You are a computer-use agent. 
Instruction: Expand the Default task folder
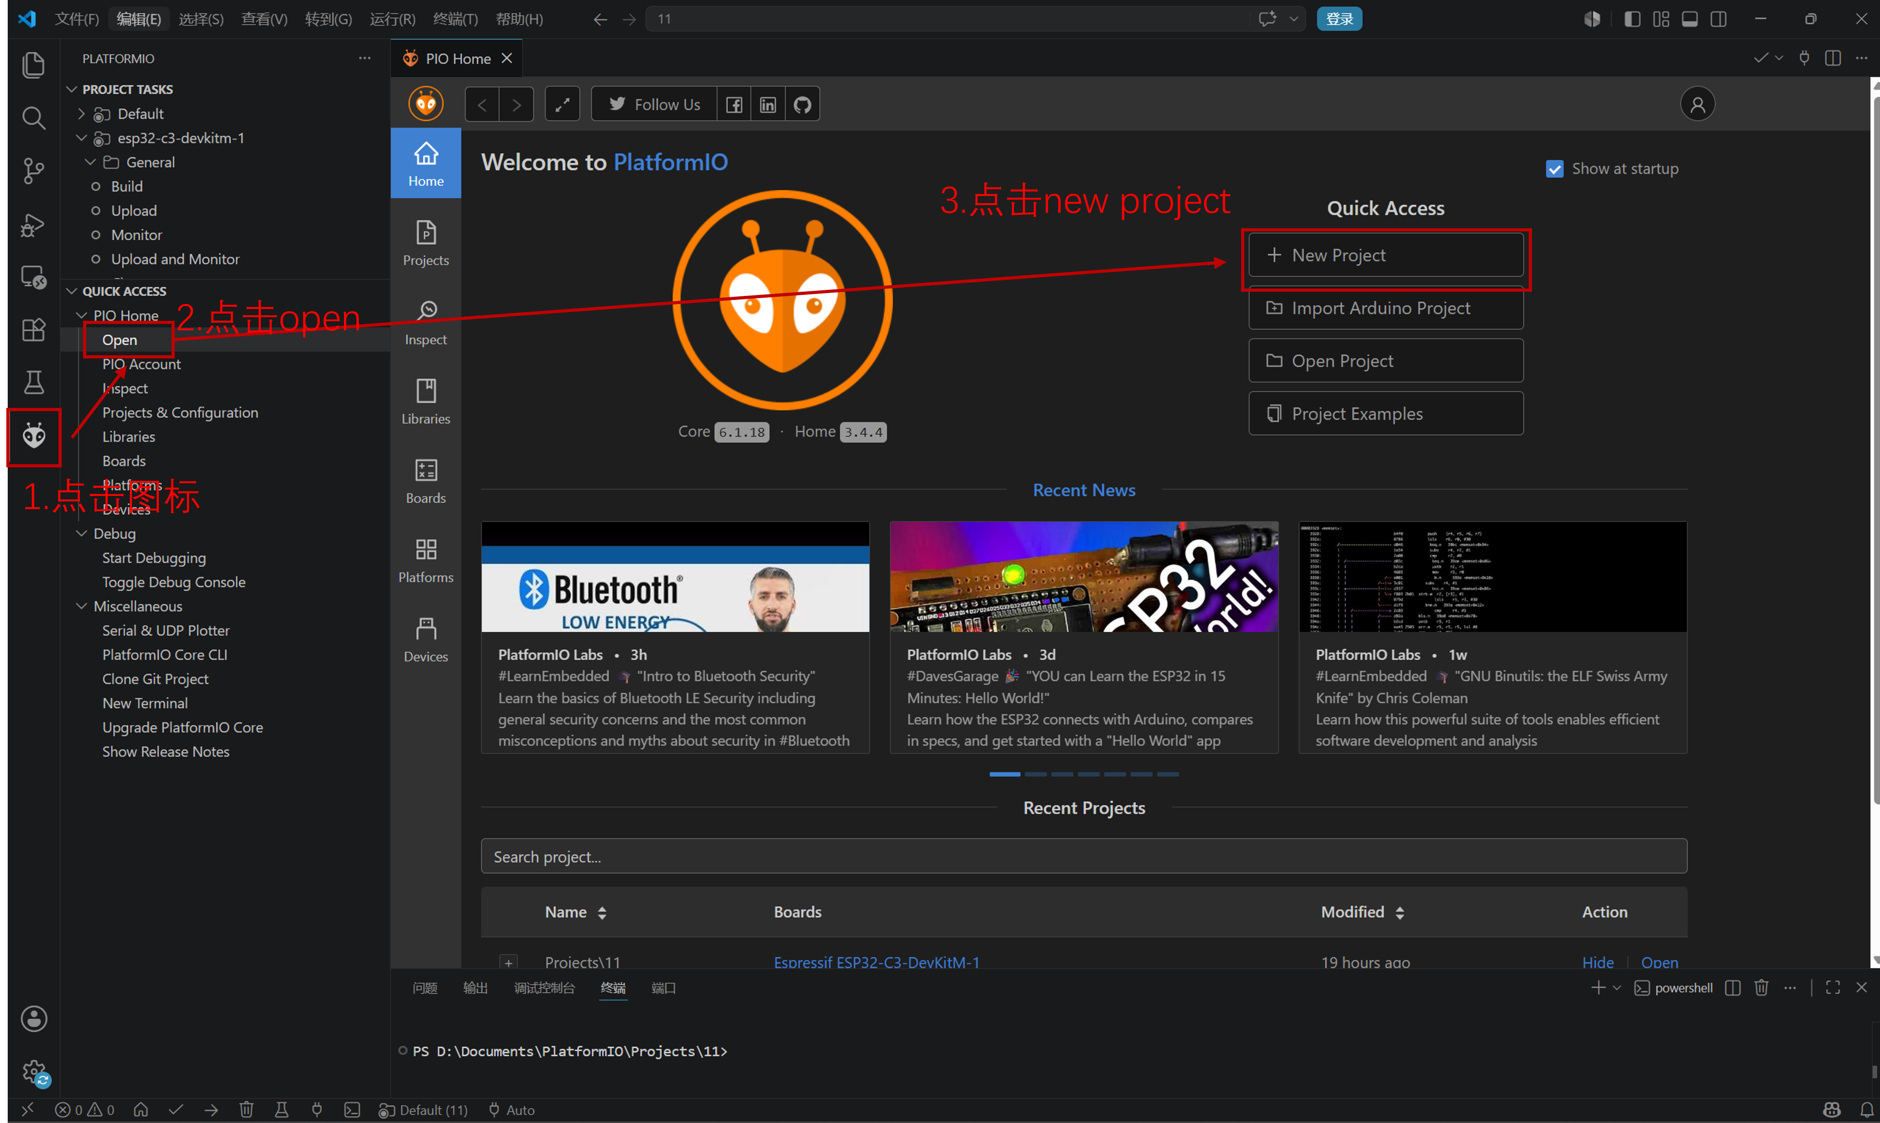point(82,113)
